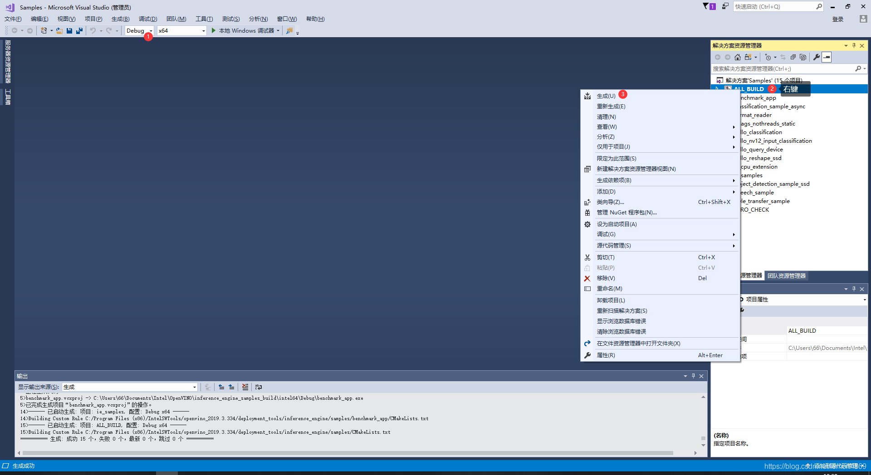Go to previous message in Output panel

(x=221, y=387)
